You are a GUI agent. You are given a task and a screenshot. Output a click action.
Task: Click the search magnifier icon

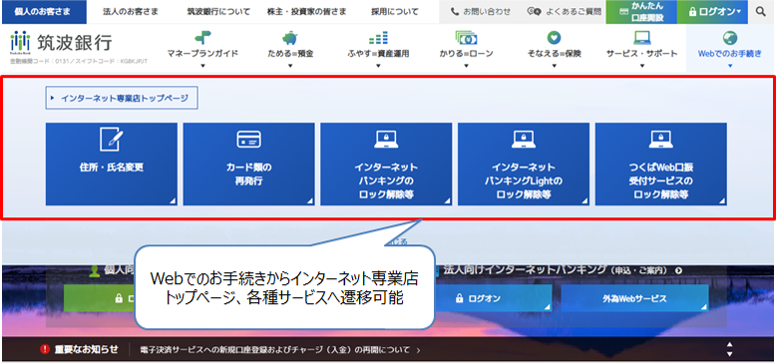(x=761, y=11)
